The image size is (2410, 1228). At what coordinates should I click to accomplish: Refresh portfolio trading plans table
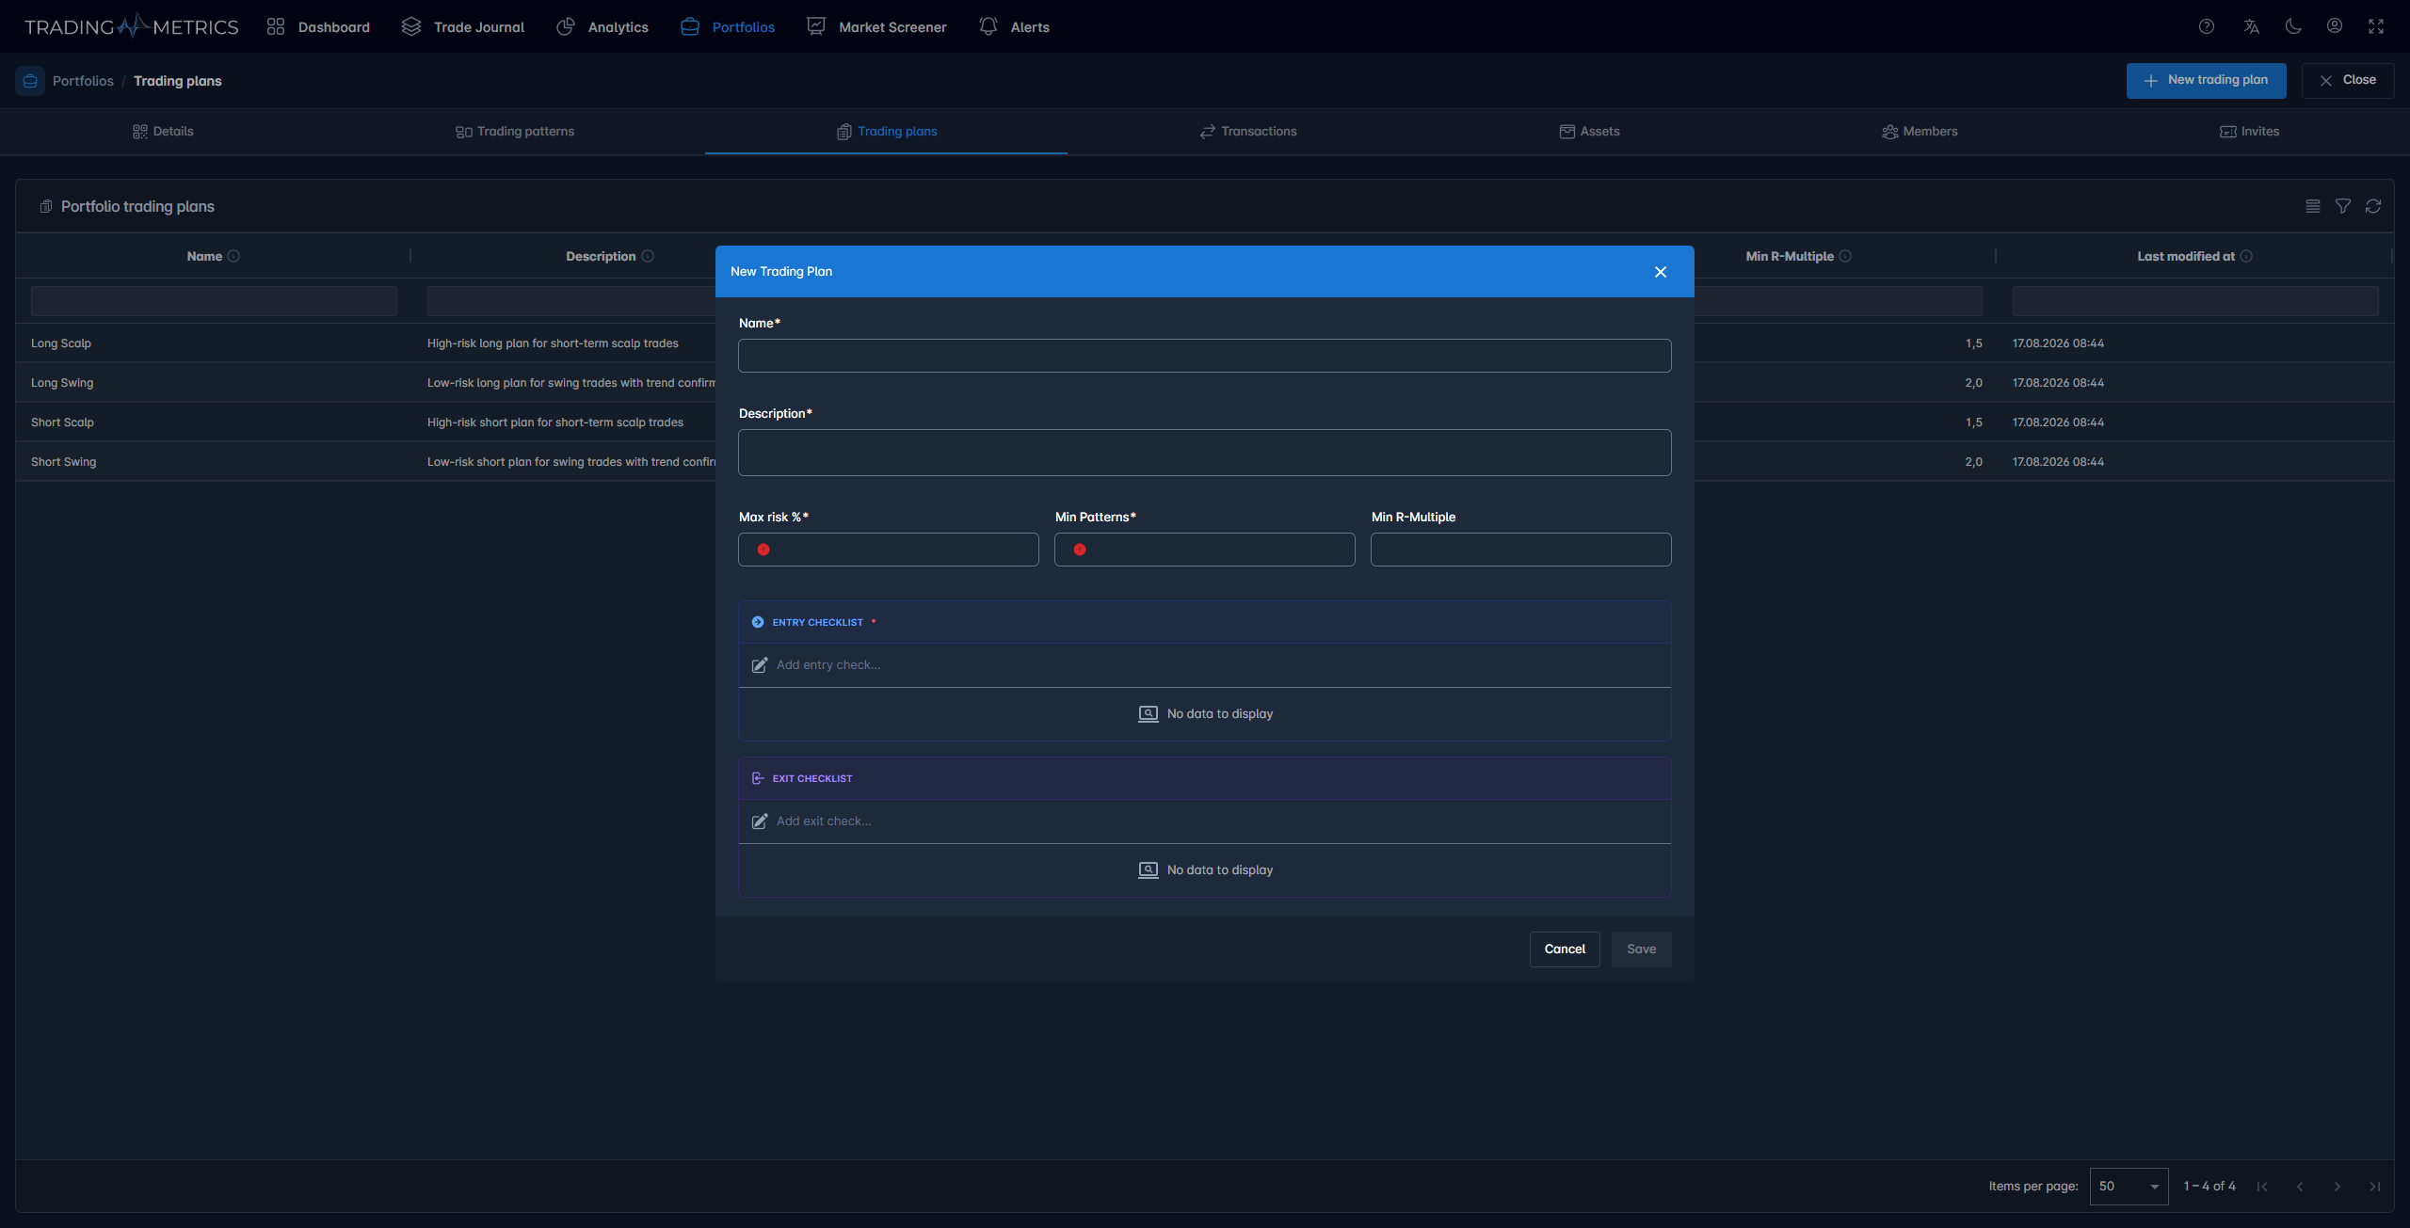(2373, 206)
